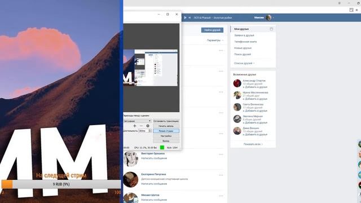Open Ирина's profile name link

click(256, 92)
